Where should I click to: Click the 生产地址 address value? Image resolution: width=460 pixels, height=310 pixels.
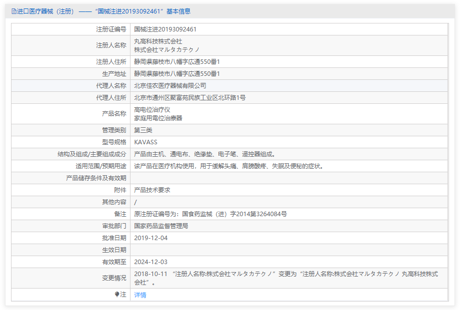pyautogui.click(x=177, y=74)
